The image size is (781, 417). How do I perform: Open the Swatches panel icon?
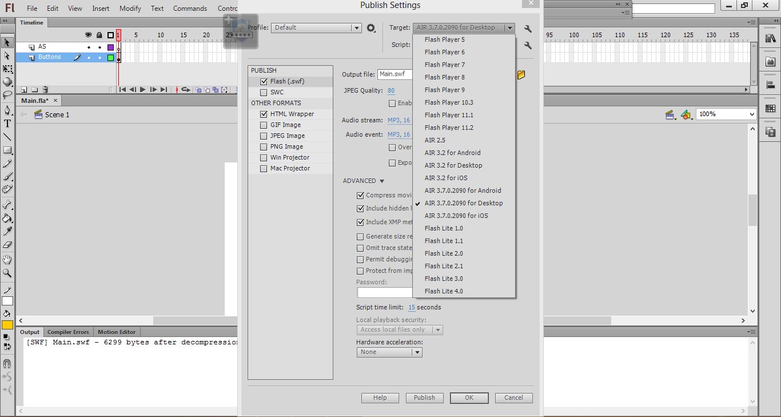(770, 109)
